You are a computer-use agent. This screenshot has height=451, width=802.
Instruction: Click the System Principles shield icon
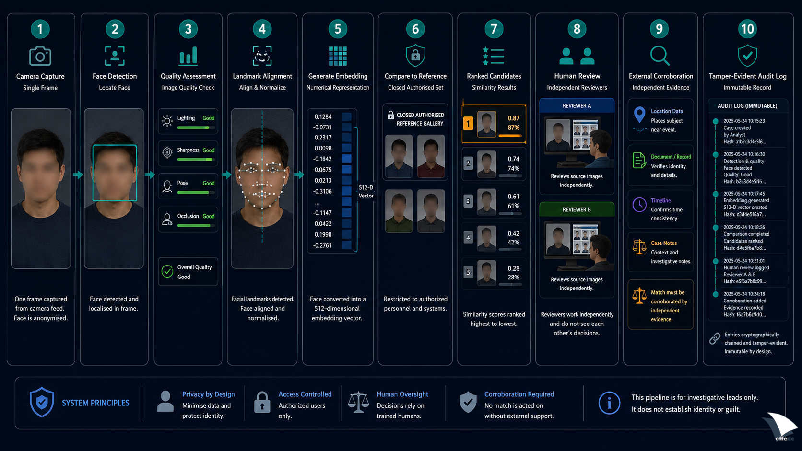tap(42, 402)
